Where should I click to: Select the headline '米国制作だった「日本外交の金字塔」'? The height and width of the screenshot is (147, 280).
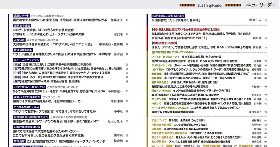[176, 20]
